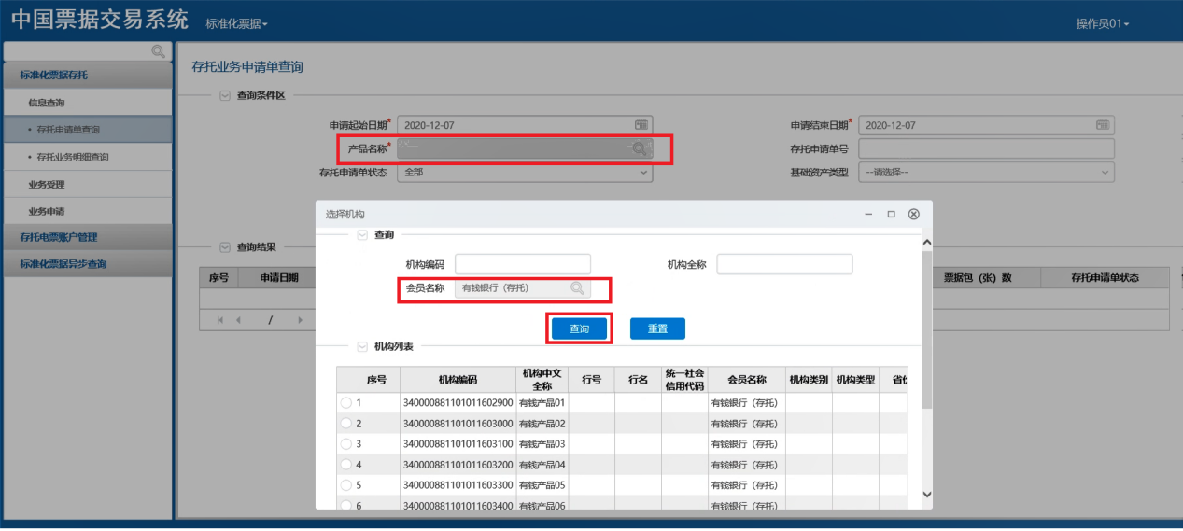Click the sidebar search magnifier icon
This screenshot has width=1183, height=531.
pyautogui.click(x=158, y=50)
